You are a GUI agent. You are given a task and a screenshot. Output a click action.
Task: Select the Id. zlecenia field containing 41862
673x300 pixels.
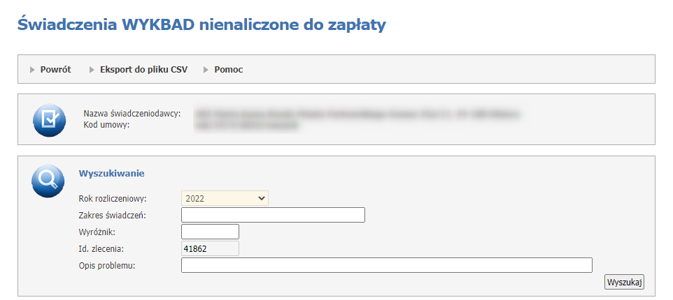210,248
